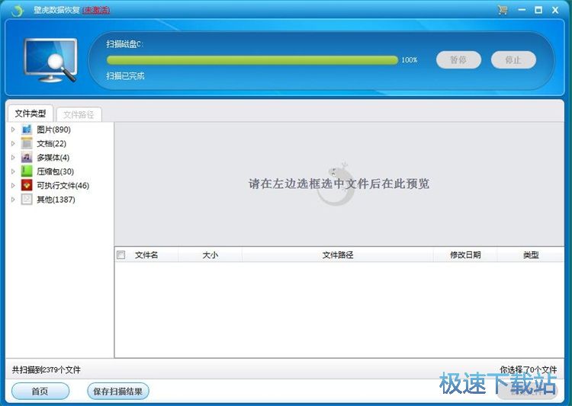The height and width of the screenshot is (406, 572).
Task: Sort by 类型 column header
Action: [531, 254]
